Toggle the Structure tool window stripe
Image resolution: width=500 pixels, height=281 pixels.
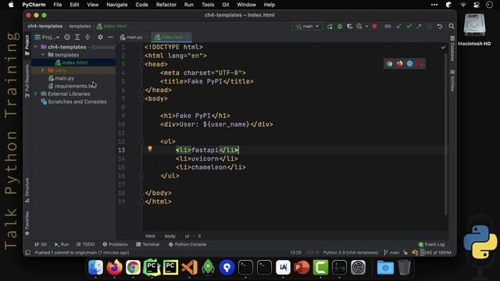pos(27,190)
